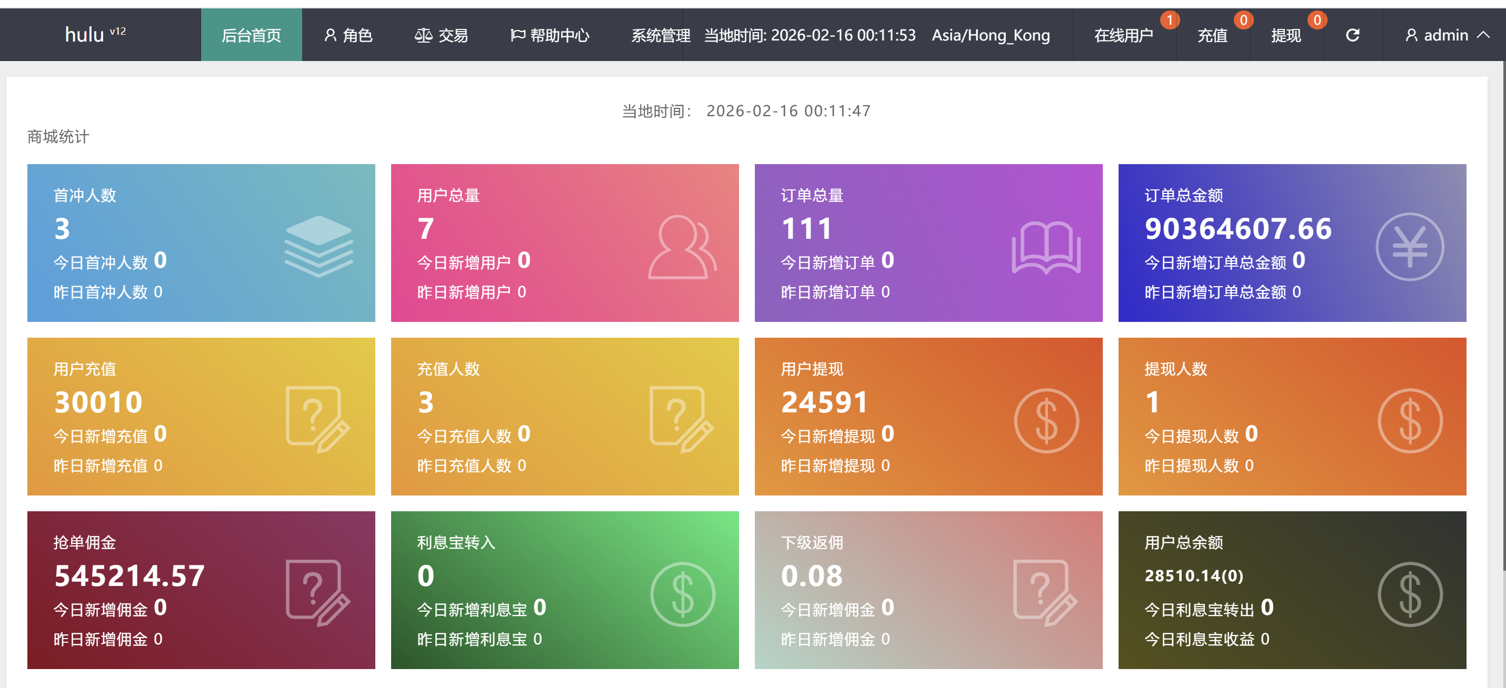Click the open book icon on 订单总量 card
Viewport: 1506px width, 688px height.
(1046, 247)
